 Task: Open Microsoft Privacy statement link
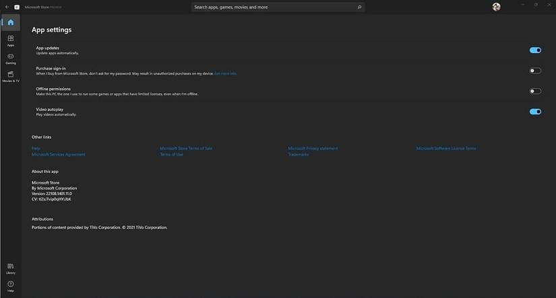pos(313,148)
